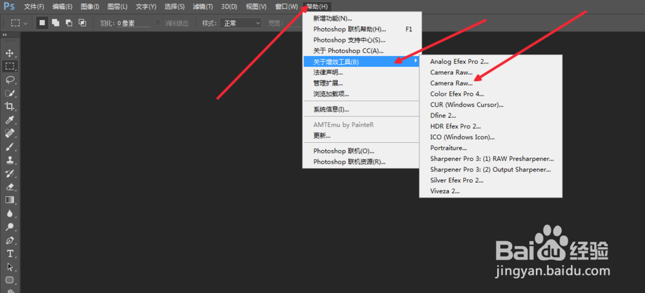
Task: Select the Move tool
Action: tap(10, 53)
